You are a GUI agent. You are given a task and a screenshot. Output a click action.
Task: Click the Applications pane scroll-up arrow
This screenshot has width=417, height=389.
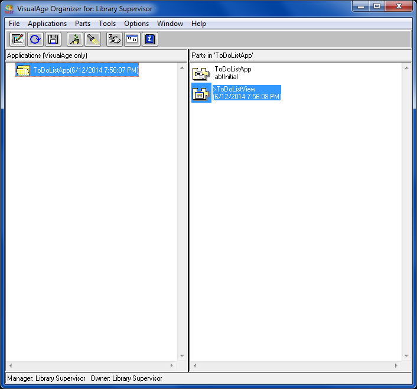(x=182, y=67)
